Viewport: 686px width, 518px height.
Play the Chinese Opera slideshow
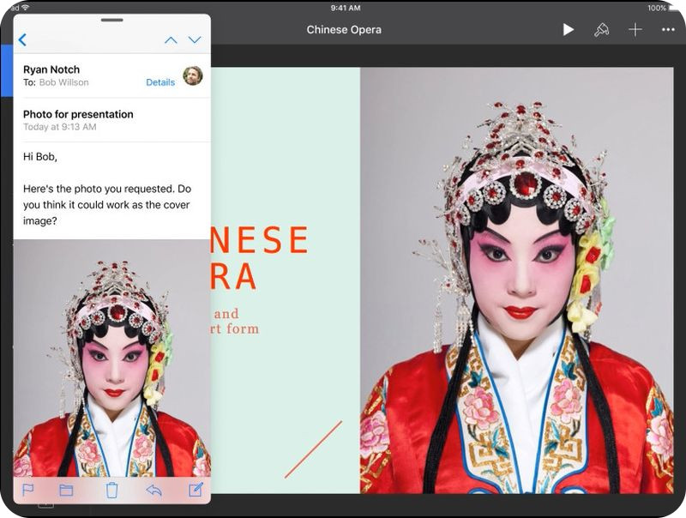coord(568,30)
